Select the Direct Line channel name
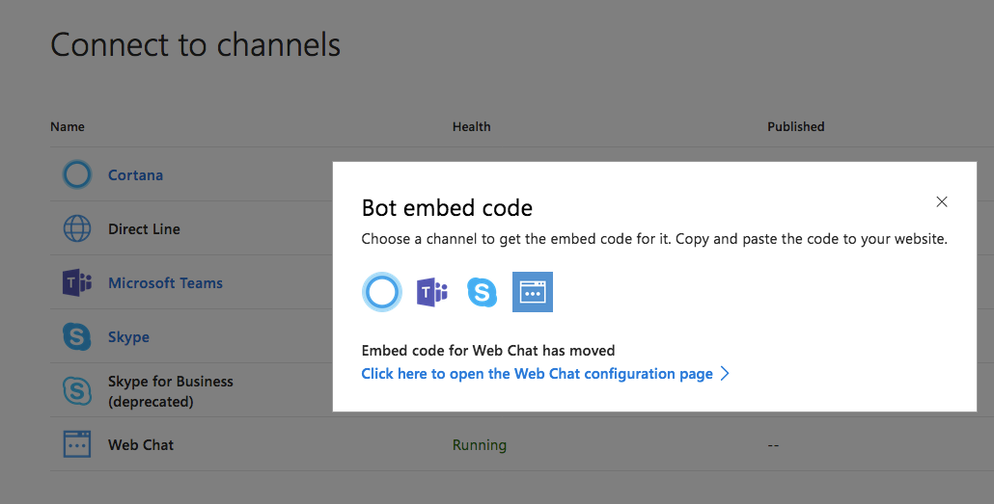The image size is (994, 504). pyautogui.click(x=144, y=229)
